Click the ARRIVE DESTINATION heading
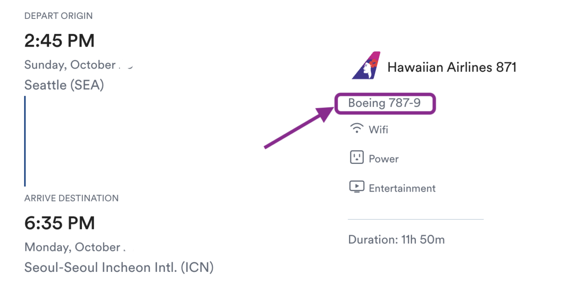The width and height of the screenshot is (572, 290). 71,198
